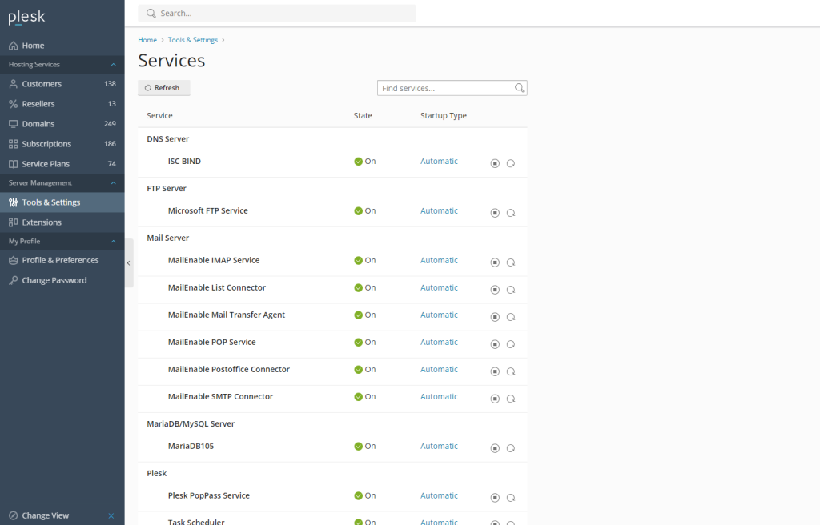820x525 pixels.
Task: Restart the ISC BIND service
Action: coord(511,163)
